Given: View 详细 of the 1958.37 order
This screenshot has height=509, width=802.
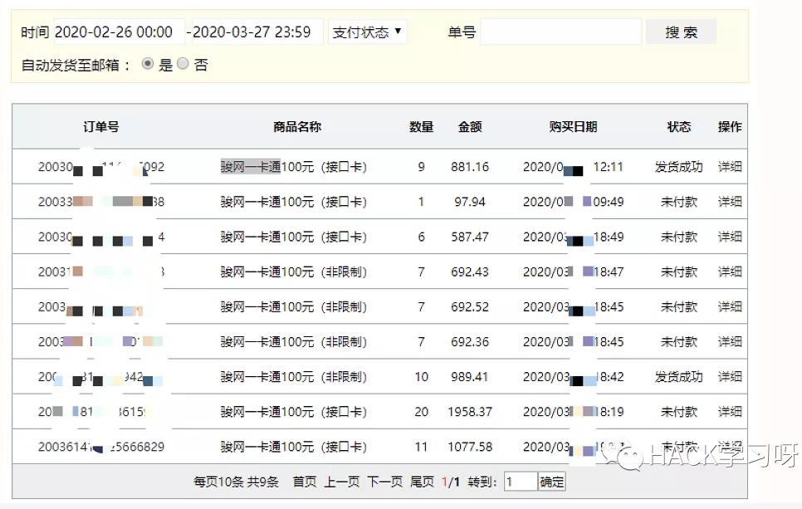Looking at the screenshot, I should pos(728,411).
